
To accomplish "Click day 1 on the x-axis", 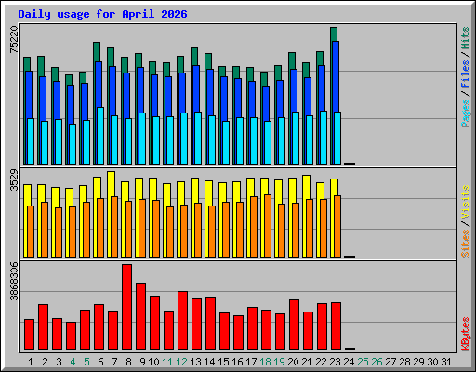I will [x=31, y=362].
